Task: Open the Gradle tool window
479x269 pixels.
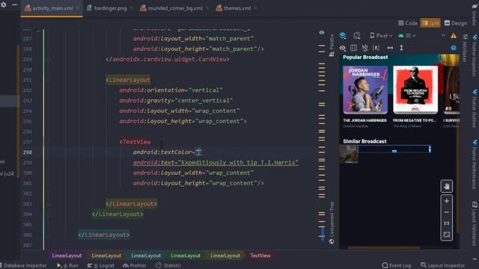Action: tap(475, 15)
